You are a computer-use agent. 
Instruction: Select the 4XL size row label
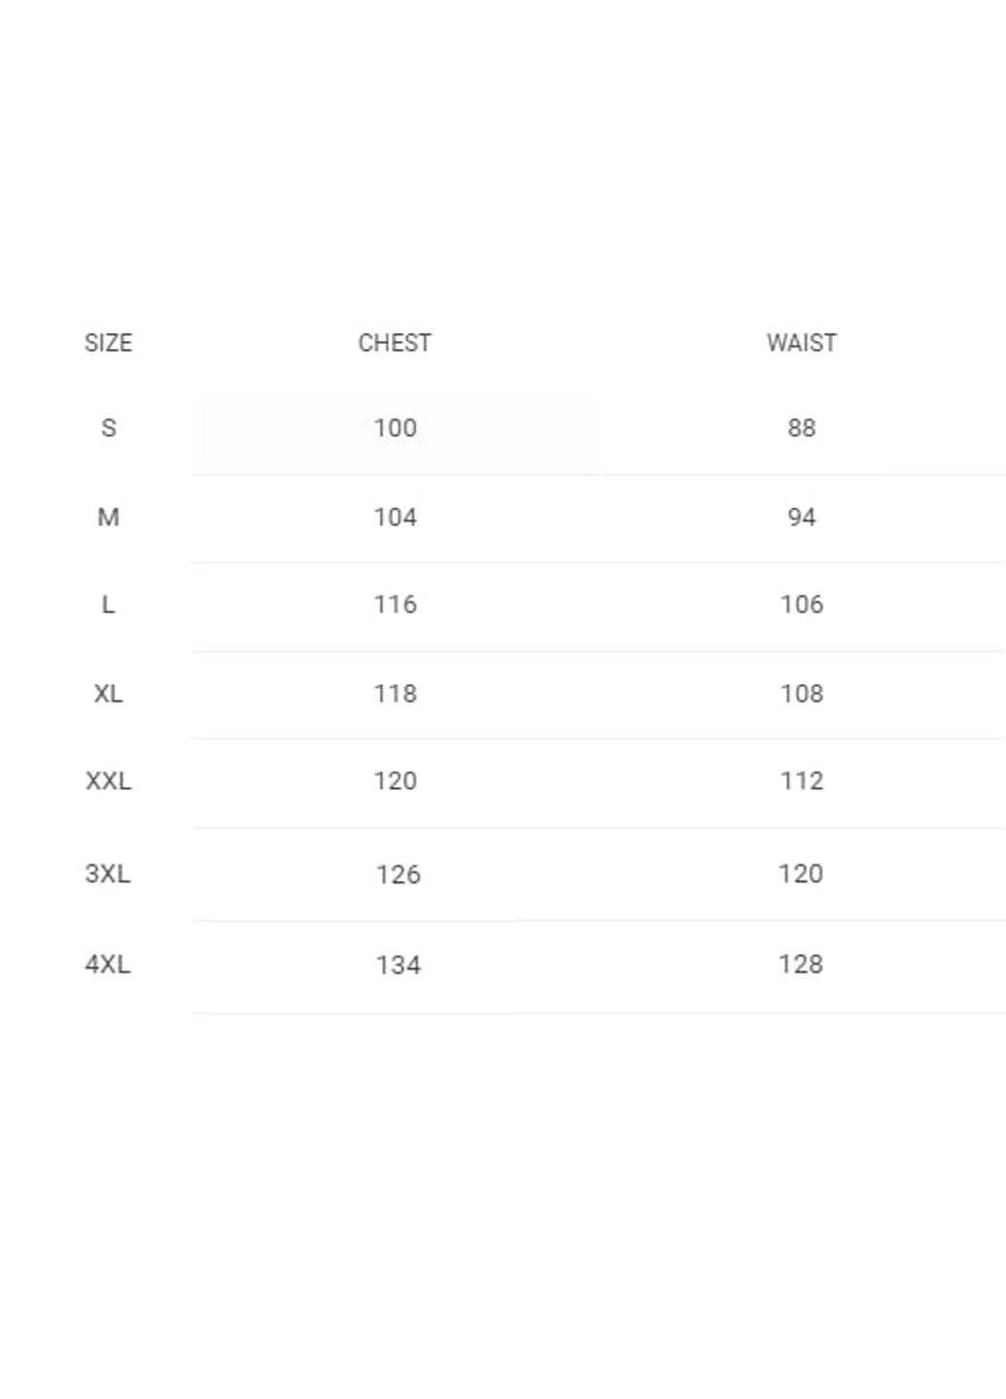click(108, 965)
